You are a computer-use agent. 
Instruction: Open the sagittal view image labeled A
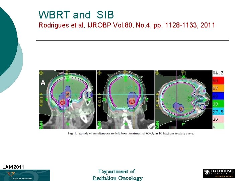[x=68, y=100]
